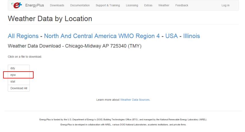Click the EnergyPlus logo icon

(x=17, y=5)
